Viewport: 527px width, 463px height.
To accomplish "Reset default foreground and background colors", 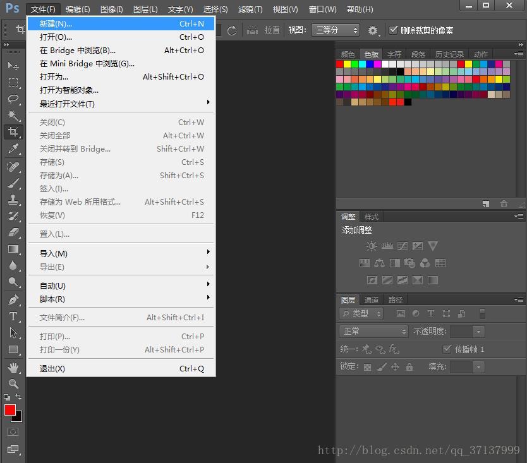I will pos(7,397).
